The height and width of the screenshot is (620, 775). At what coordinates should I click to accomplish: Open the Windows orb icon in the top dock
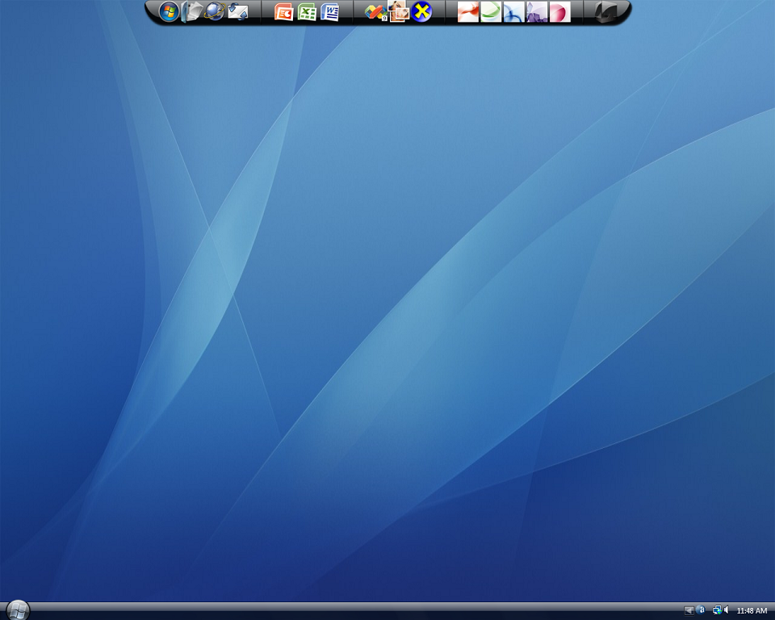pyautogui.click(x=169, y=12)
